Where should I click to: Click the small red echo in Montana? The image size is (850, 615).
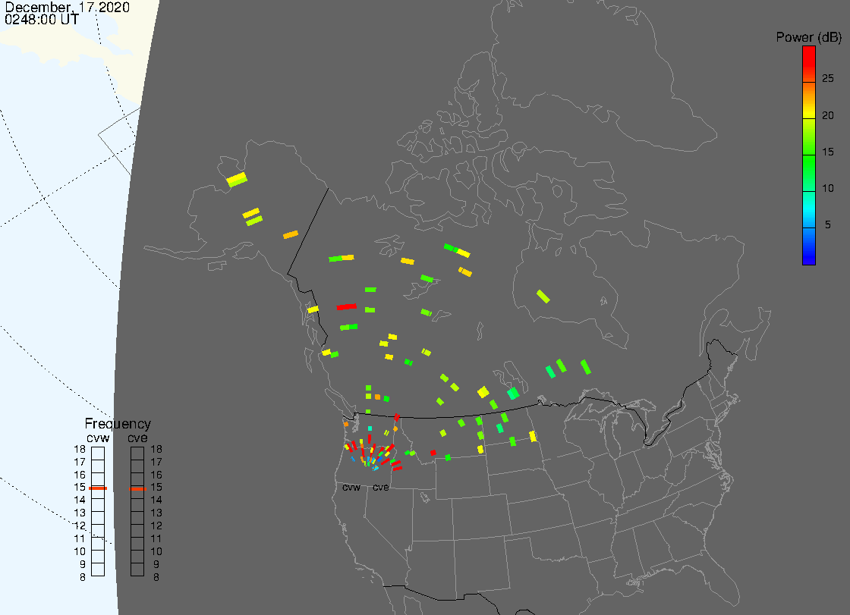pos(433,453)
